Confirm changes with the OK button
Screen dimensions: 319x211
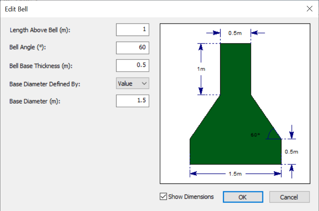click(x=243, y=197)
